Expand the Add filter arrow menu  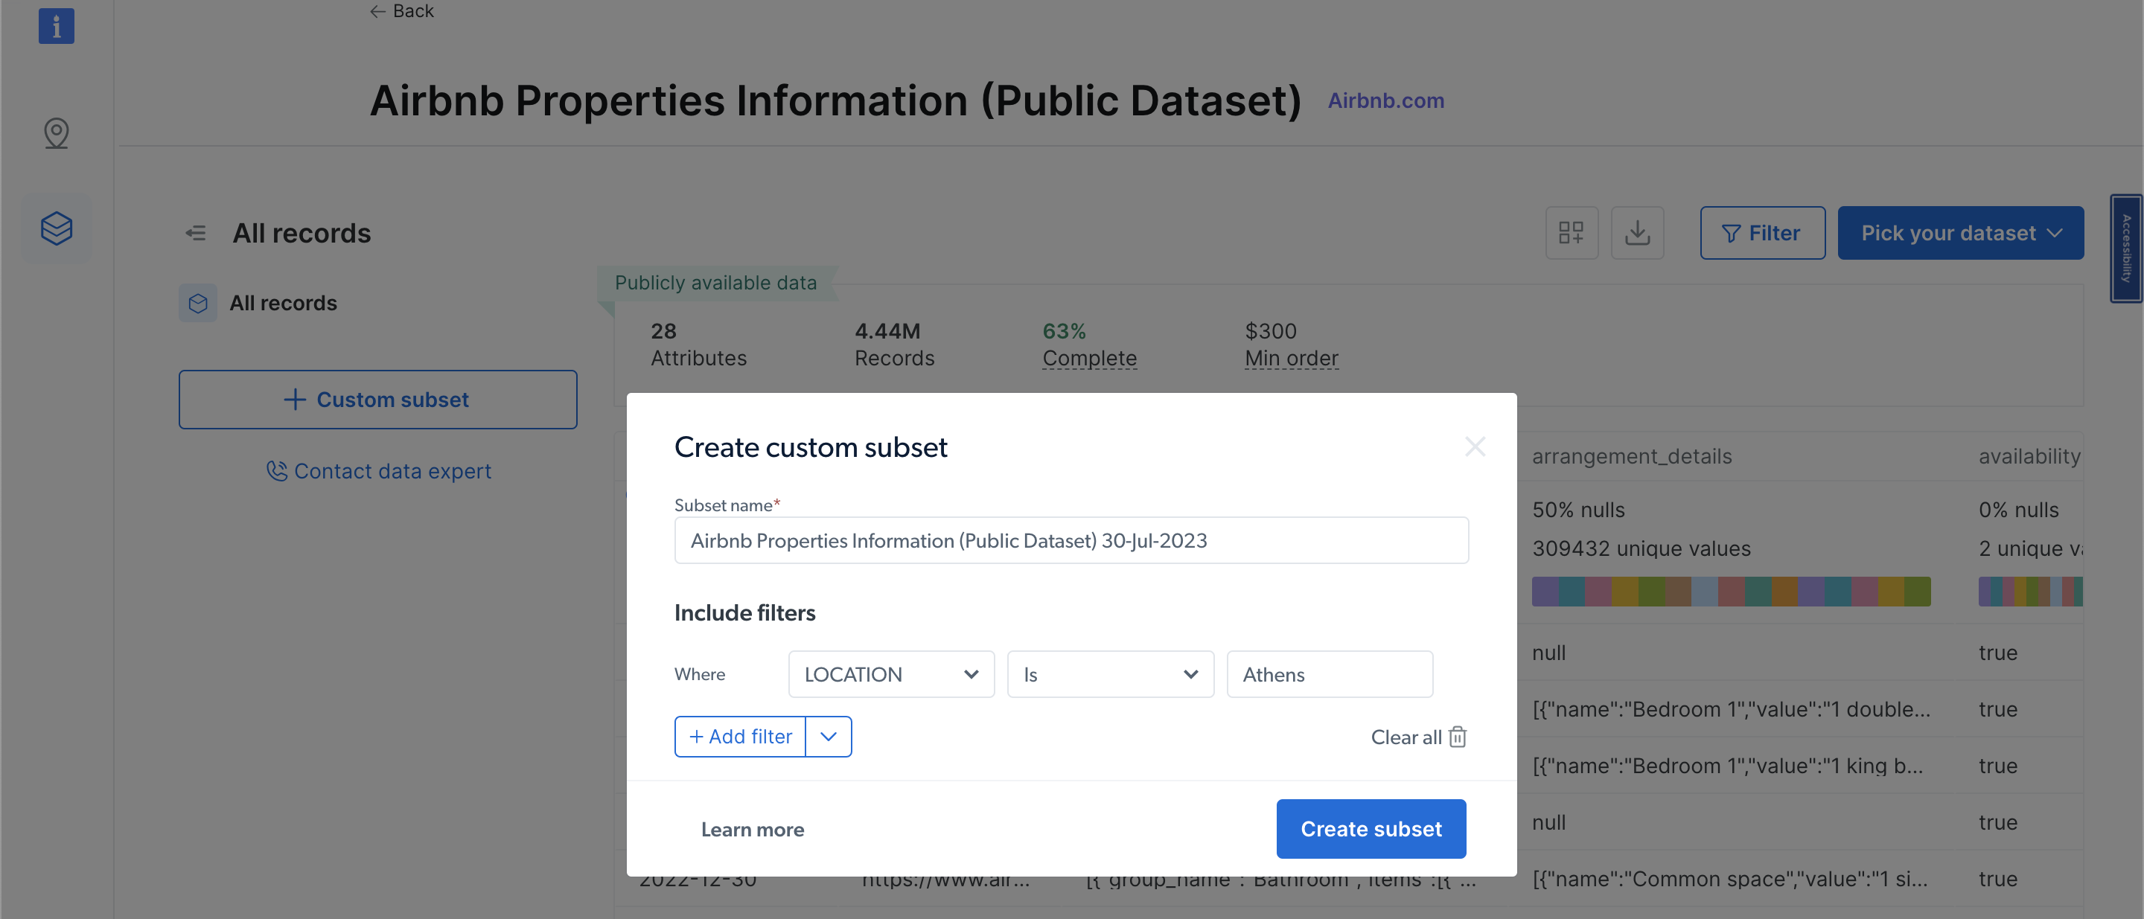(x=827, y=737)
